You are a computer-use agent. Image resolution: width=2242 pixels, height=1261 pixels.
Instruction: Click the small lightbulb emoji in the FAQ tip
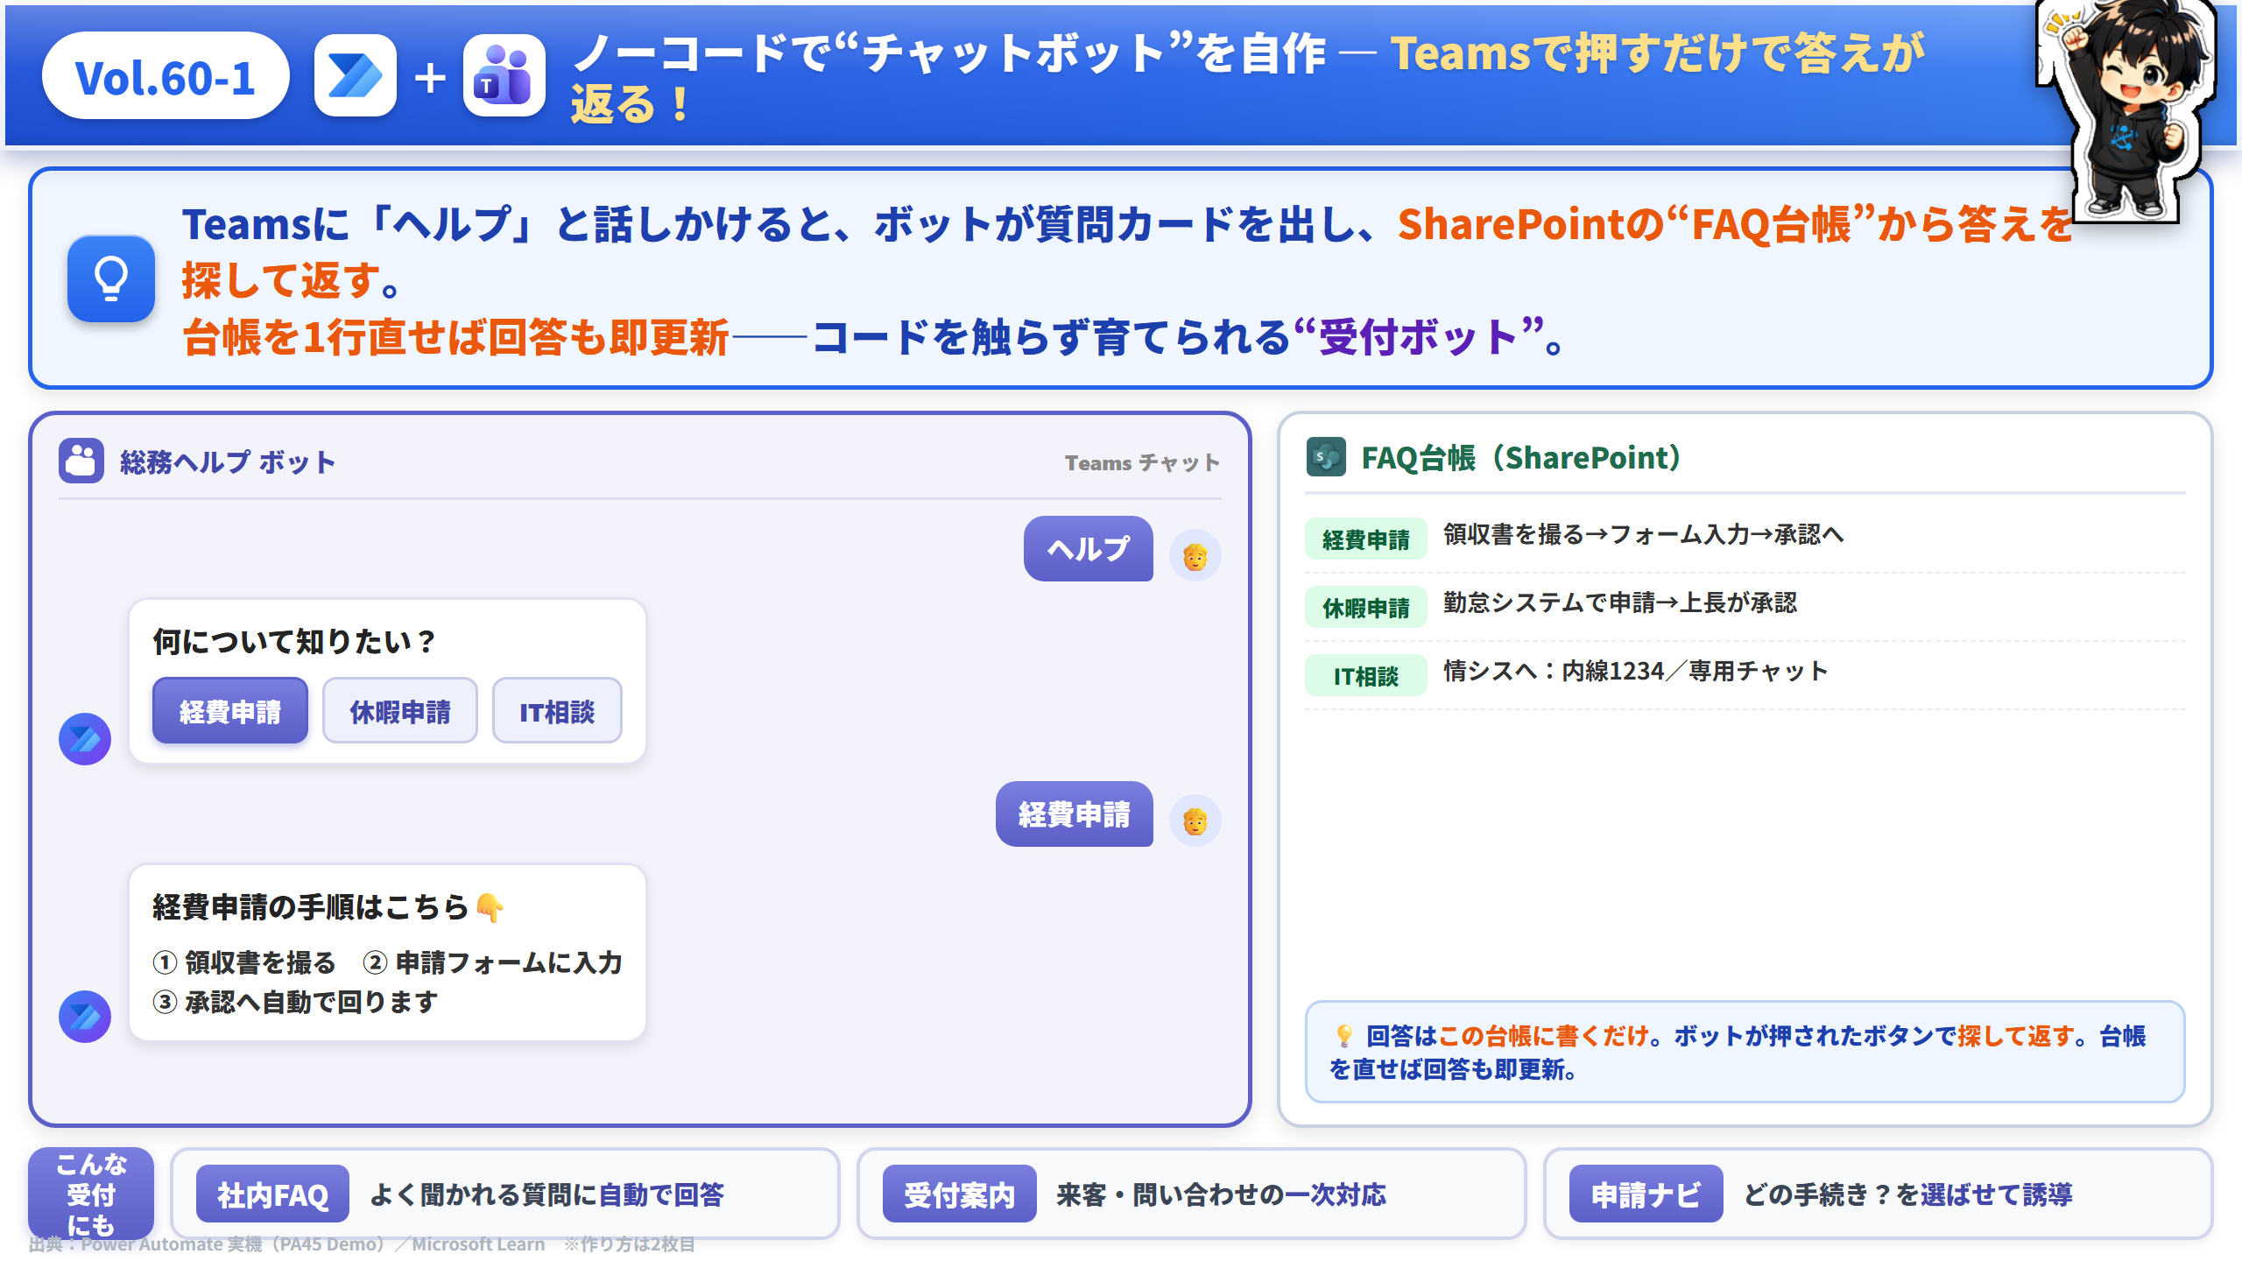(x=1343, y=1036)
